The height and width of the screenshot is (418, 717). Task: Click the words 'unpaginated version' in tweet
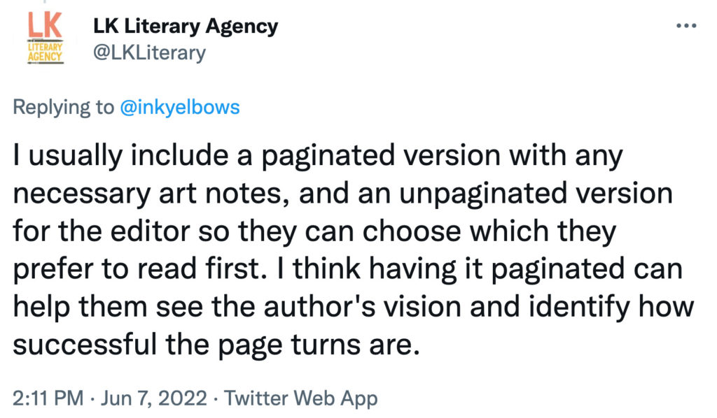pos(536,194)
